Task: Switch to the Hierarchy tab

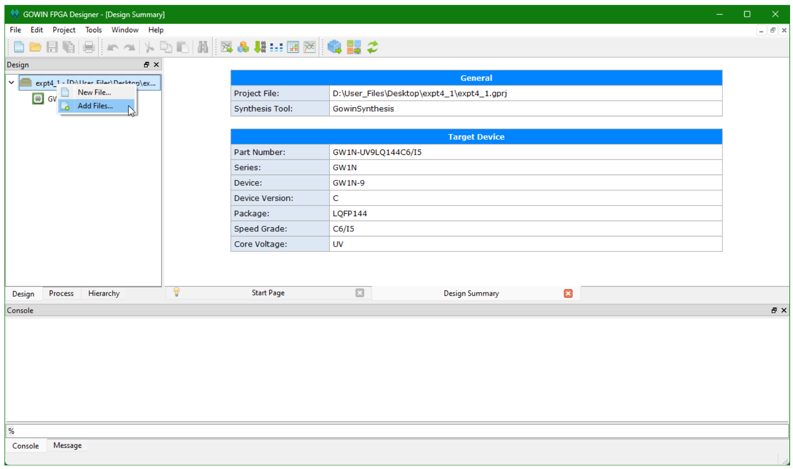Action: coord(104,293)
